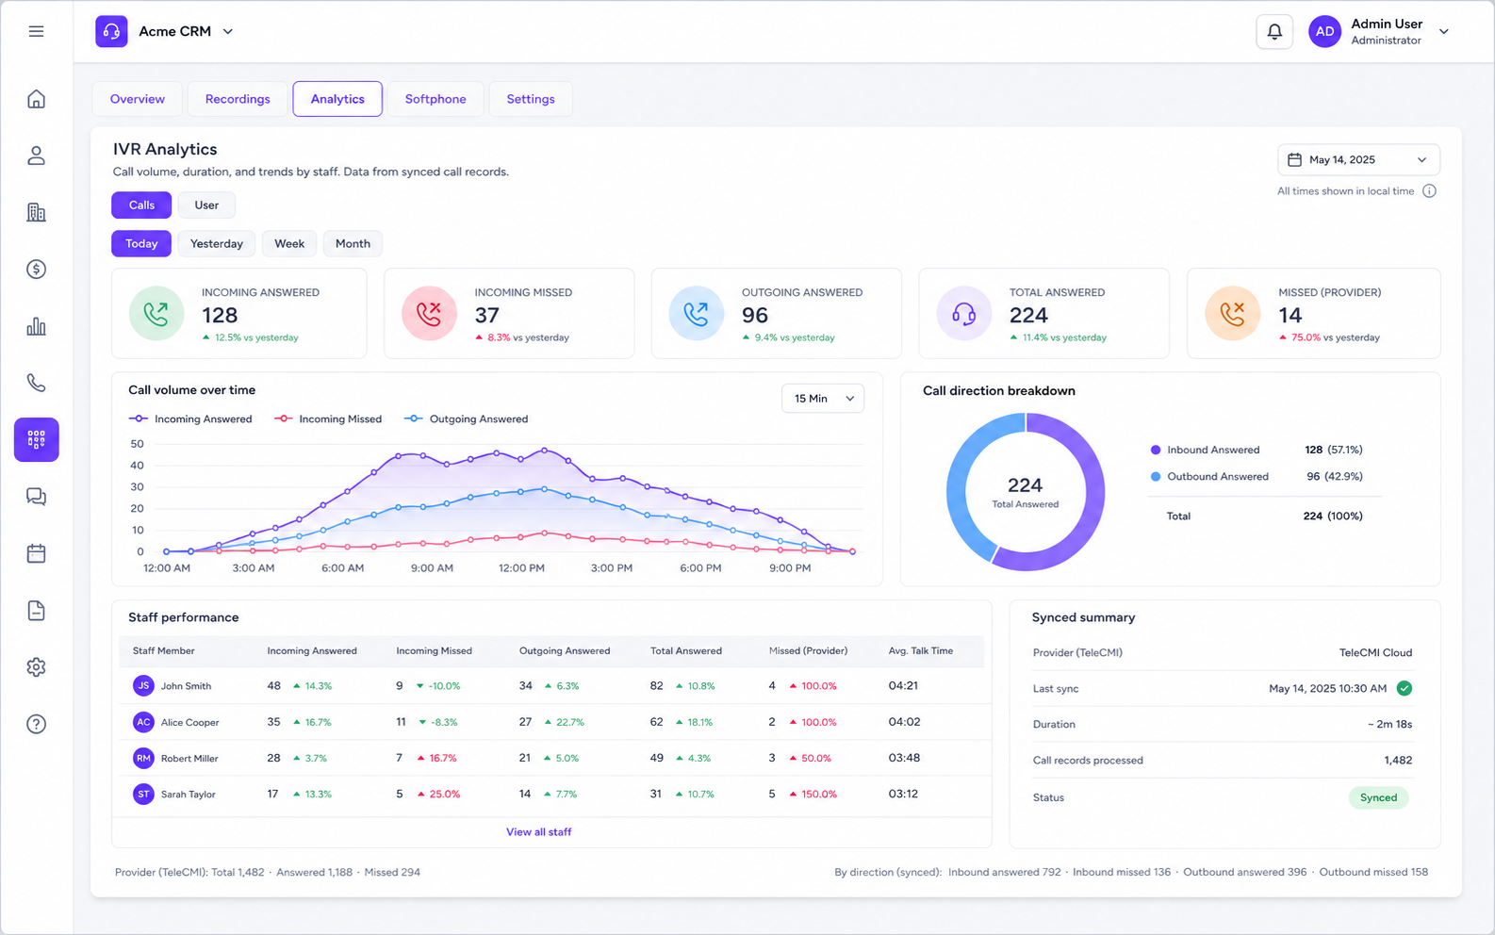1495x935 pixels.
Task: Expand the Acme CRM workspace chevron
Action: (x=228, y=31)
